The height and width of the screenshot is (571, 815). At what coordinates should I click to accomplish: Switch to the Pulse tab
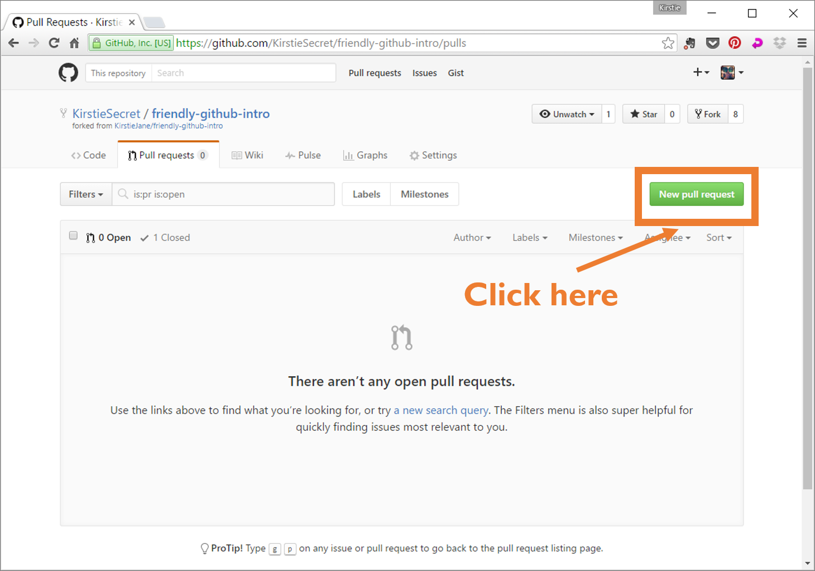coord(303,155)
